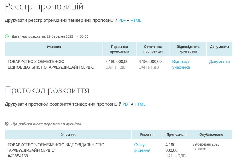Download the opening protocol as PDF
235x162 pixels.
tap(126, 104)
